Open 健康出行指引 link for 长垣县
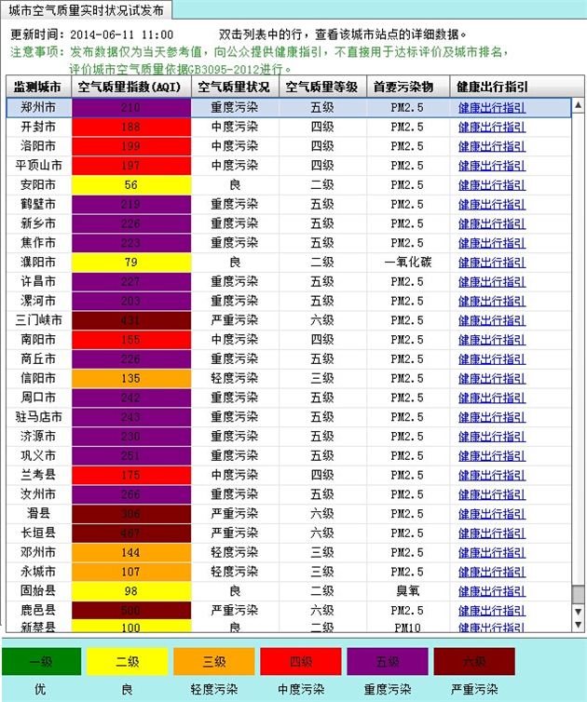 [x=492, y=533]
